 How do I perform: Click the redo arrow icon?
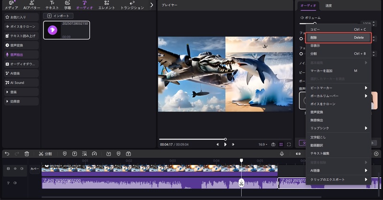17,154
